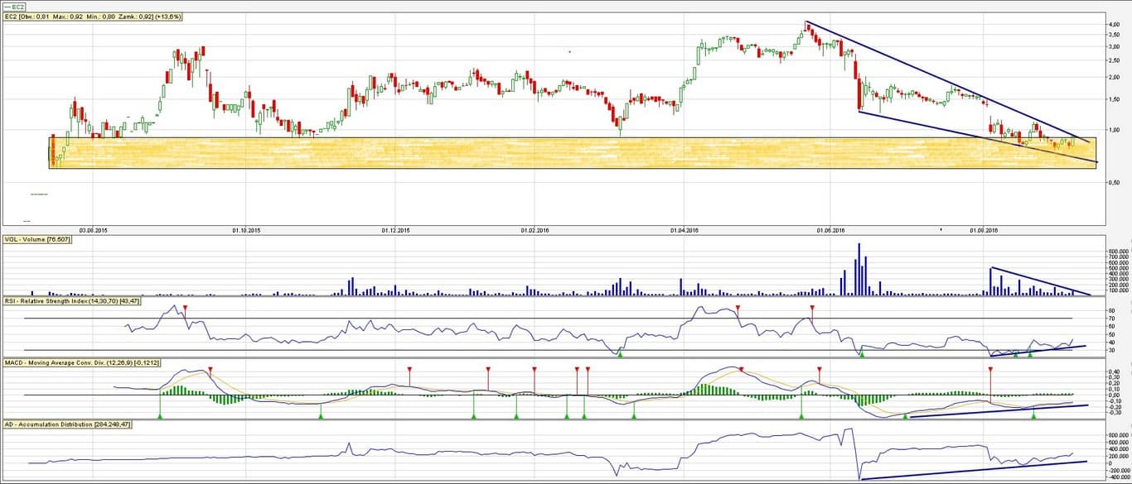Click the 4,00 price axis label
This screenshot has height=484, width=1132.
tap(1114, 25)
